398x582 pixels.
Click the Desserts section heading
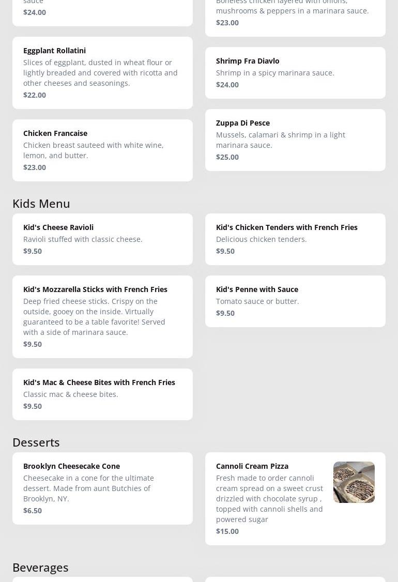pyautogui.click(x=36, y=442)
